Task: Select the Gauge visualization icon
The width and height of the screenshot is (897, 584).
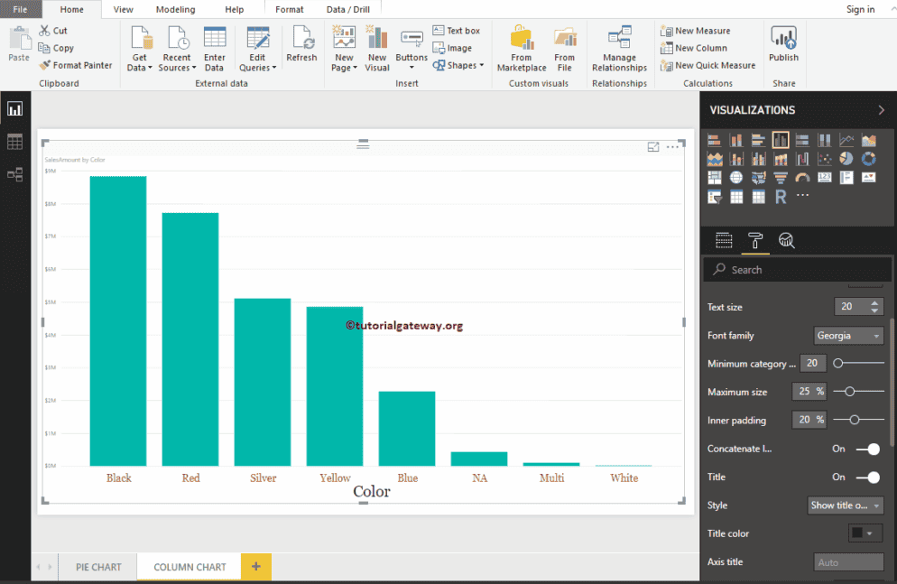Action: tap(801, 177)
